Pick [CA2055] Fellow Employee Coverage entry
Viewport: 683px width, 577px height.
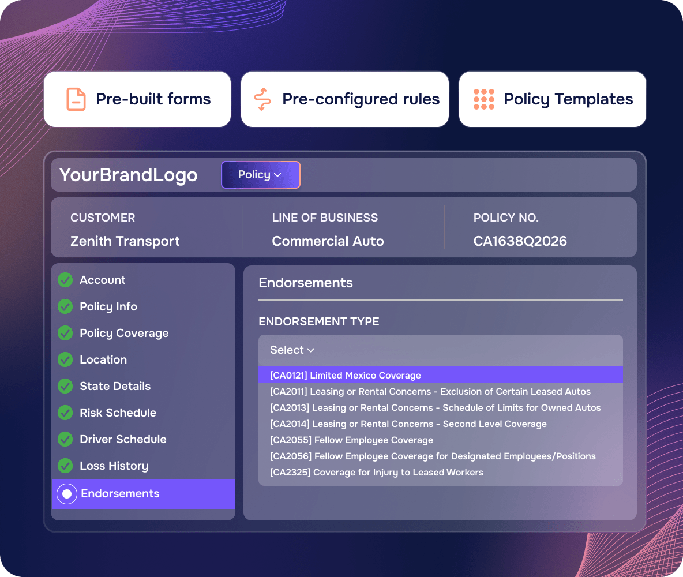pyautogui.click(x=351, y=440)
